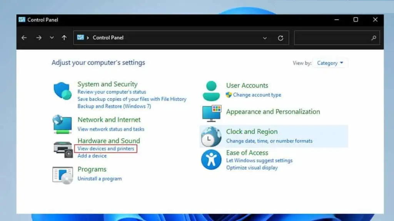Click the Clock and Region globe icon

click(211, 137)
